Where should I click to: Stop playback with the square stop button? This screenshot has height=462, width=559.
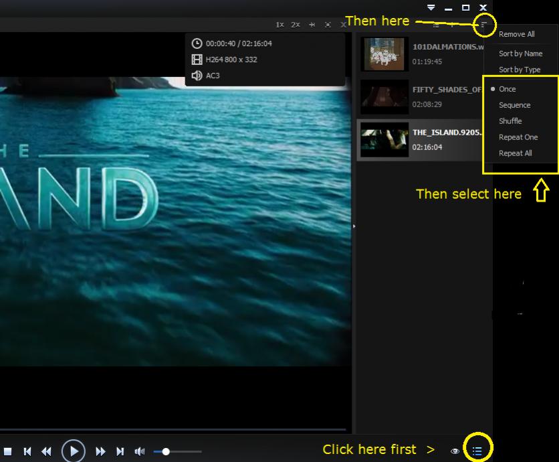pos(7,452)
